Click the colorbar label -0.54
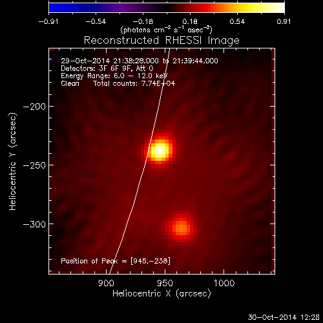 [96, 21]
